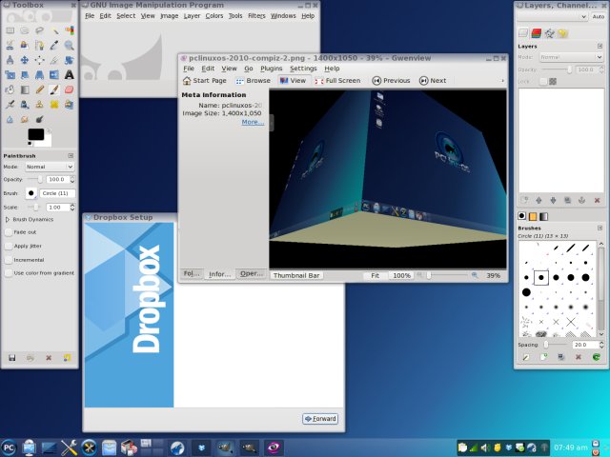Select the Flip tool
Viewport: 610px width, 457px height.
[54, 74]
